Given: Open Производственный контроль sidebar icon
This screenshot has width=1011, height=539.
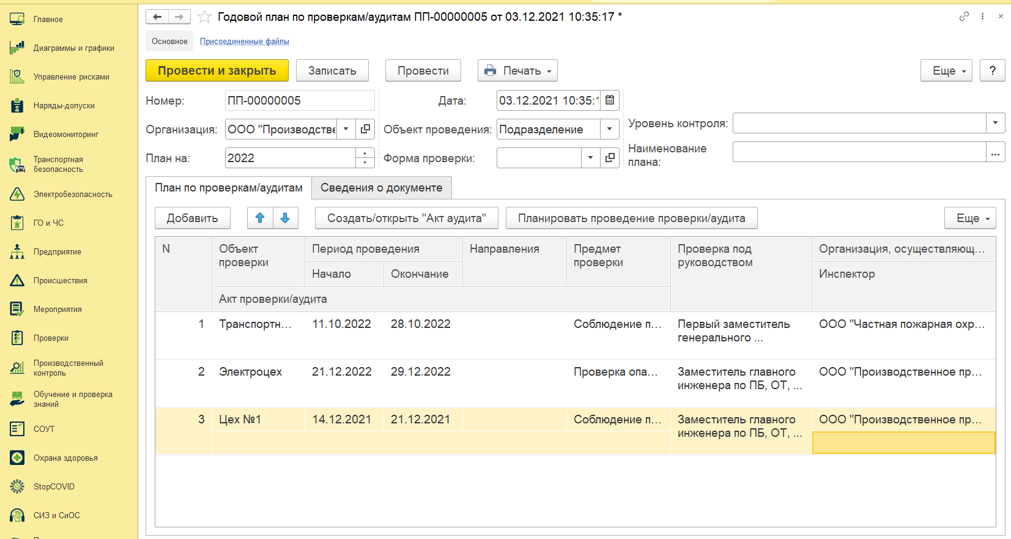Looking at the screenshot, I should pos(17,368).
